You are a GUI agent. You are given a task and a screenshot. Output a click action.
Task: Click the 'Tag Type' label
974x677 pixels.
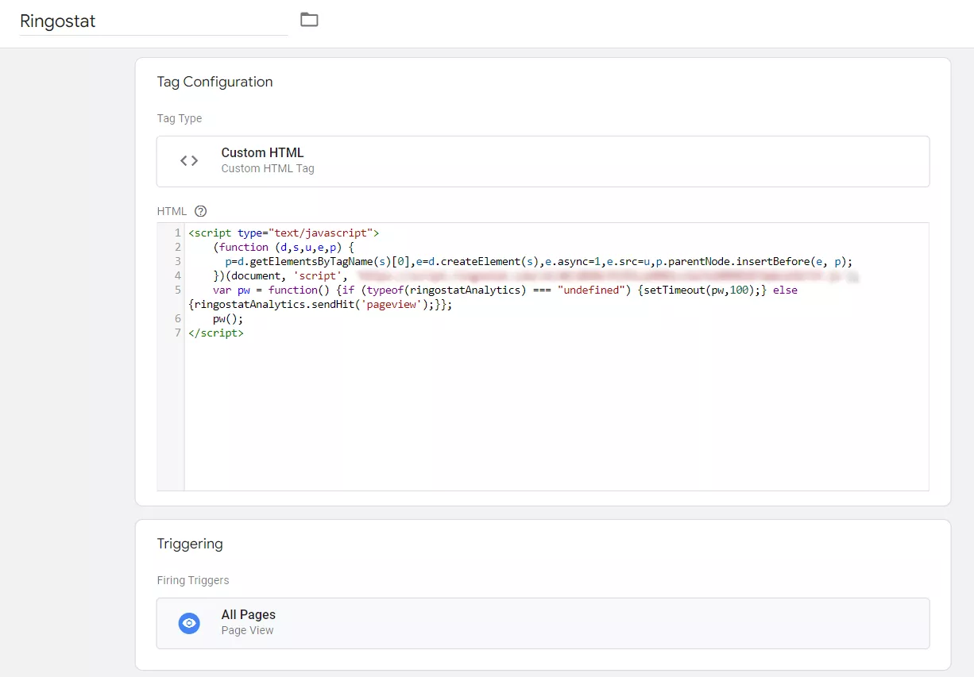pyautogui.click(x=180, y=118)
